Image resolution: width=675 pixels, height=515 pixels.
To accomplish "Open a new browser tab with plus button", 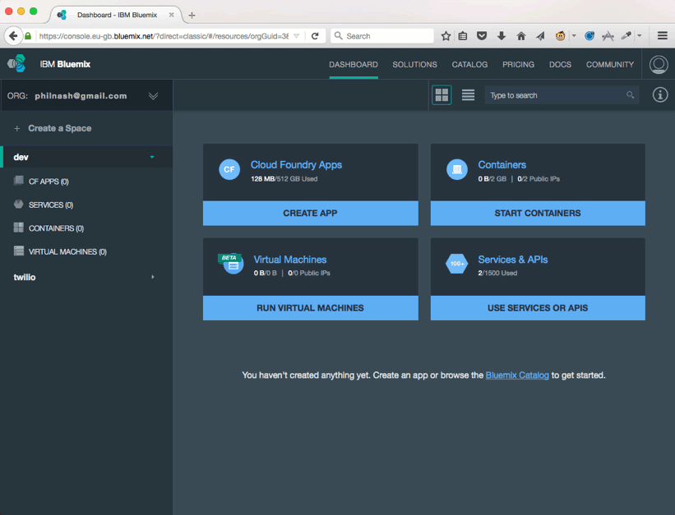I will (192, 15).
